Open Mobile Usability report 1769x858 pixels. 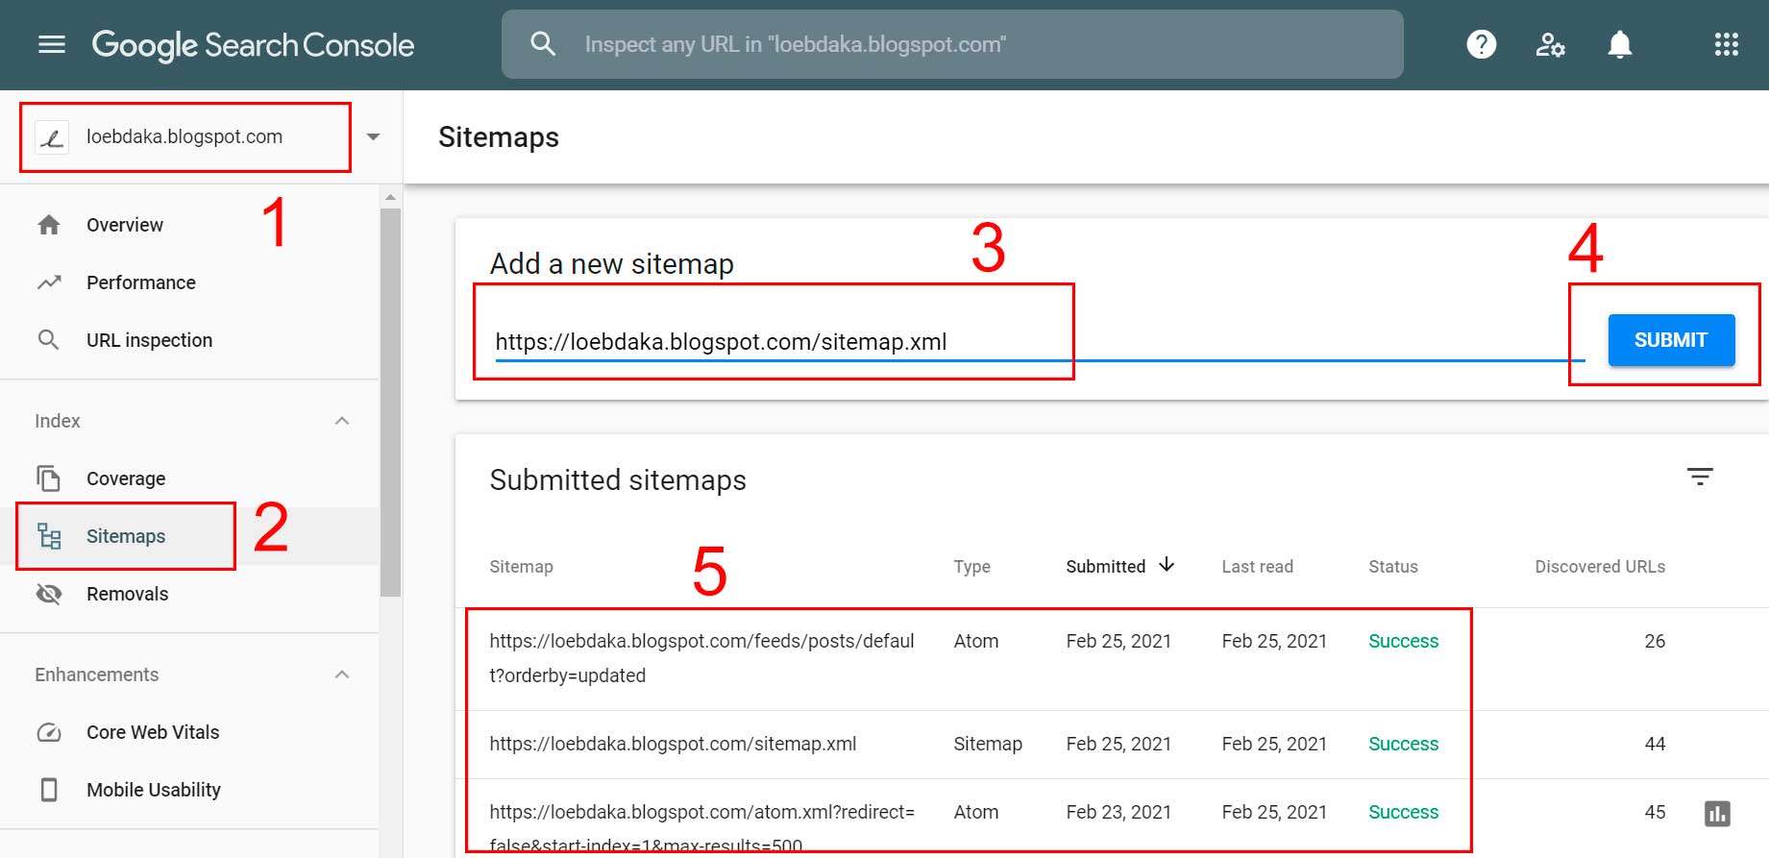point(154,790)
